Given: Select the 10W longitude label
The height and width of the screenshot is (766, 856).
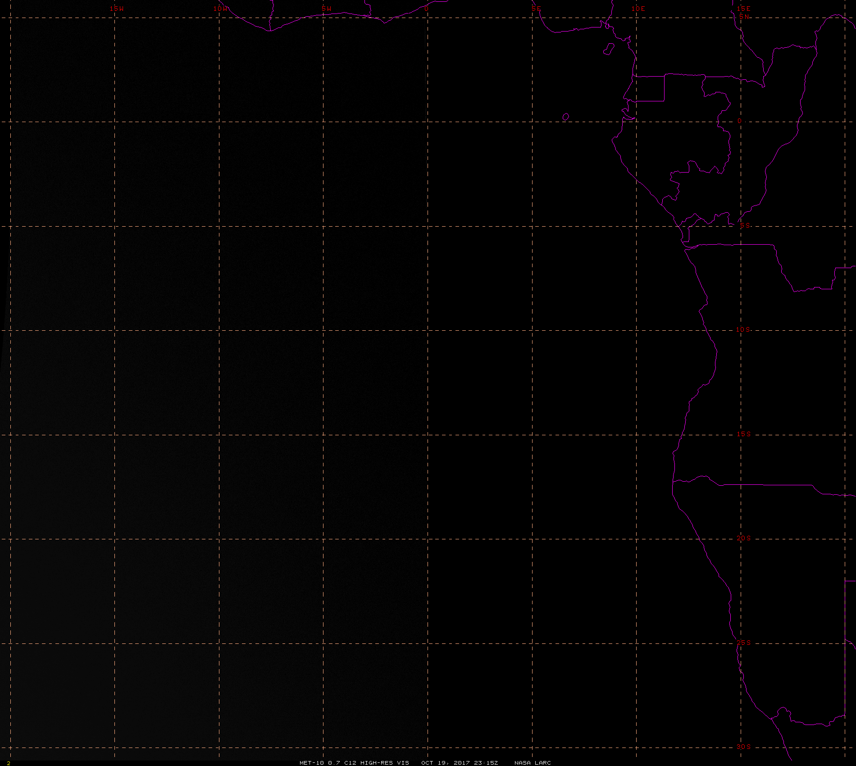Looking at the screenshot, I should pyautogui.click(x=221, y=9).
